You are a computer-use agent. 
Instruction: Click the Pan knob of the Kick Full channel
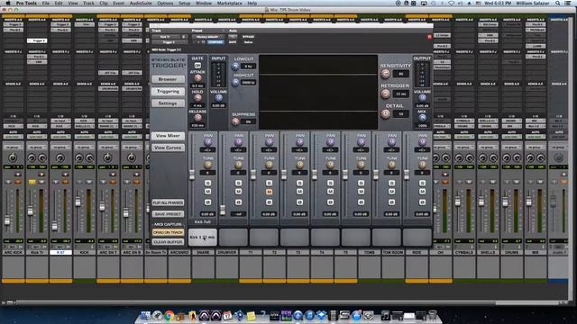point(208,142)
